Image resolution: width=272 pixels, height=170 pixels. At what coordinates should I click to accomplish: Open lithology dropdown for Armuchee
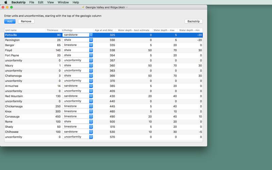91,86
